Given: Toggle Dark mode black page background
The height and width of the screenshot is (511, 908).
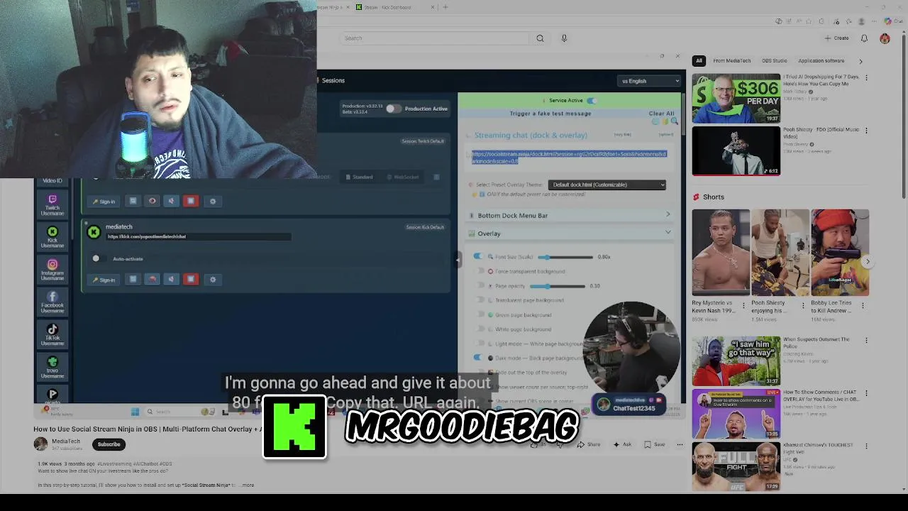Looking at the screenshot, I should click(478, 358).
